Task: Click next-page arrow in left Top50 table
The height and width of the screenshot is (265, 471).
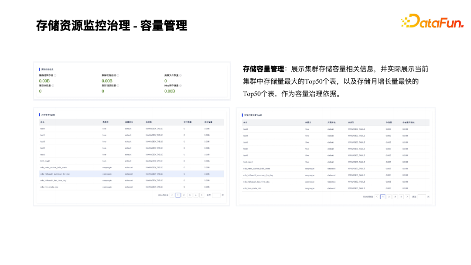Action: pyautogui.click(x=202, y=195)
